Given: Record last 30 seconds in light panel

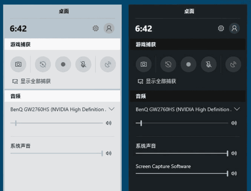Looking at the screenshot, I should 43,64.
